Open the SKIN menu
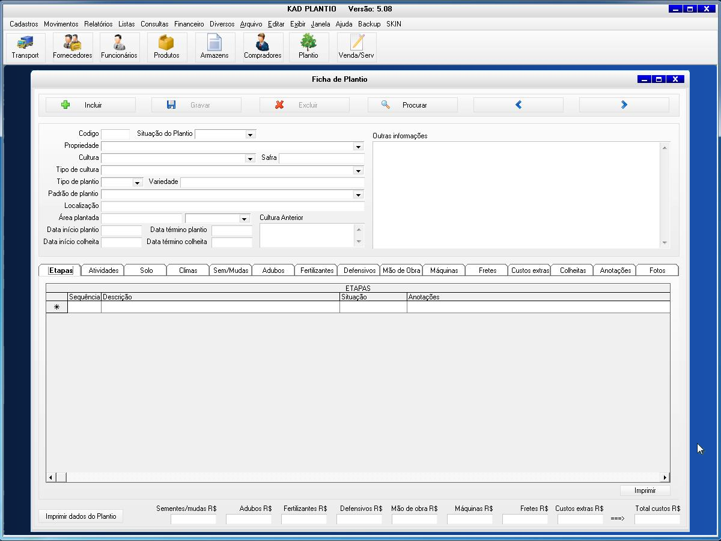The image size is (721, 541). click(x=394, y=24)
